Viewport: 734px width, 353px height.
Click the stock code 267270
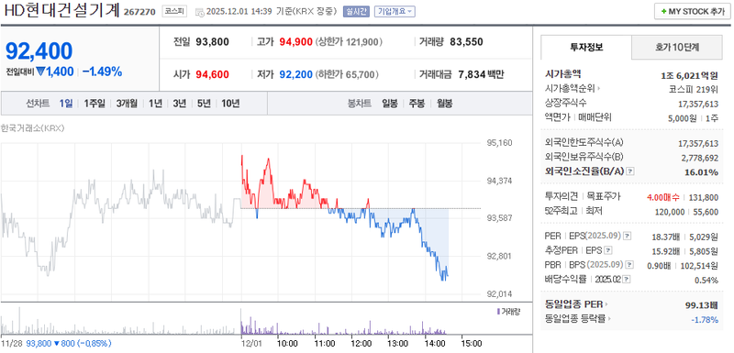click(x=139, y=12)
